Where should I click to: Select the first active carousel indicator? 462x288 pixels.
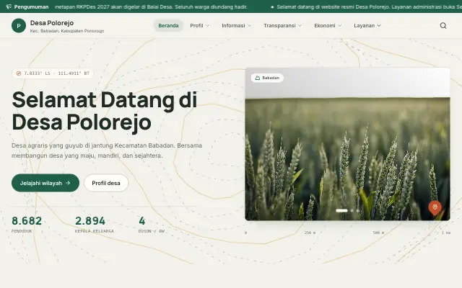341,210
